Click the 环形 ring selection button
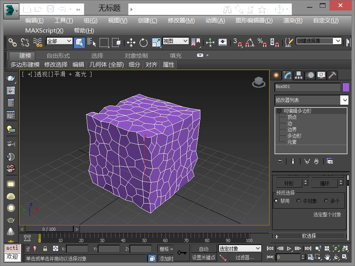The width and height of the screenshot is (355, 266). (x=289, y=183)
